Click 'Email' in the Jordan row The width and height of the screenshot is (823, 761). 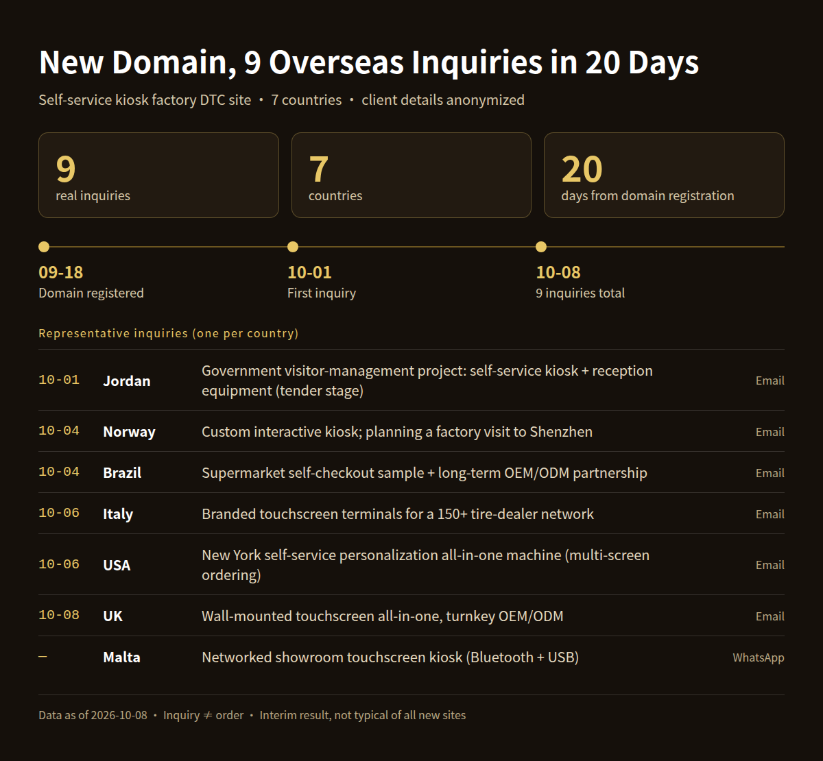pos(770,380)
